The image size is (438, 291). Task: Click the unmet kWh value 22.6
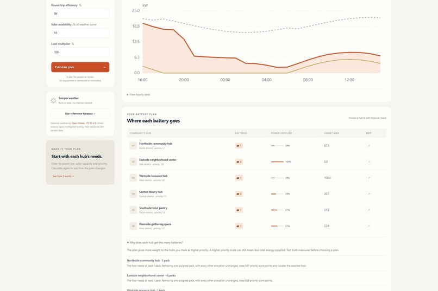pos(327,226)
